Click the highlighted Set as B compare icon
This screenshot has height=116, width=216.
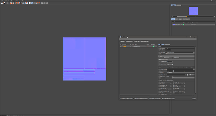tap(18, 3)
